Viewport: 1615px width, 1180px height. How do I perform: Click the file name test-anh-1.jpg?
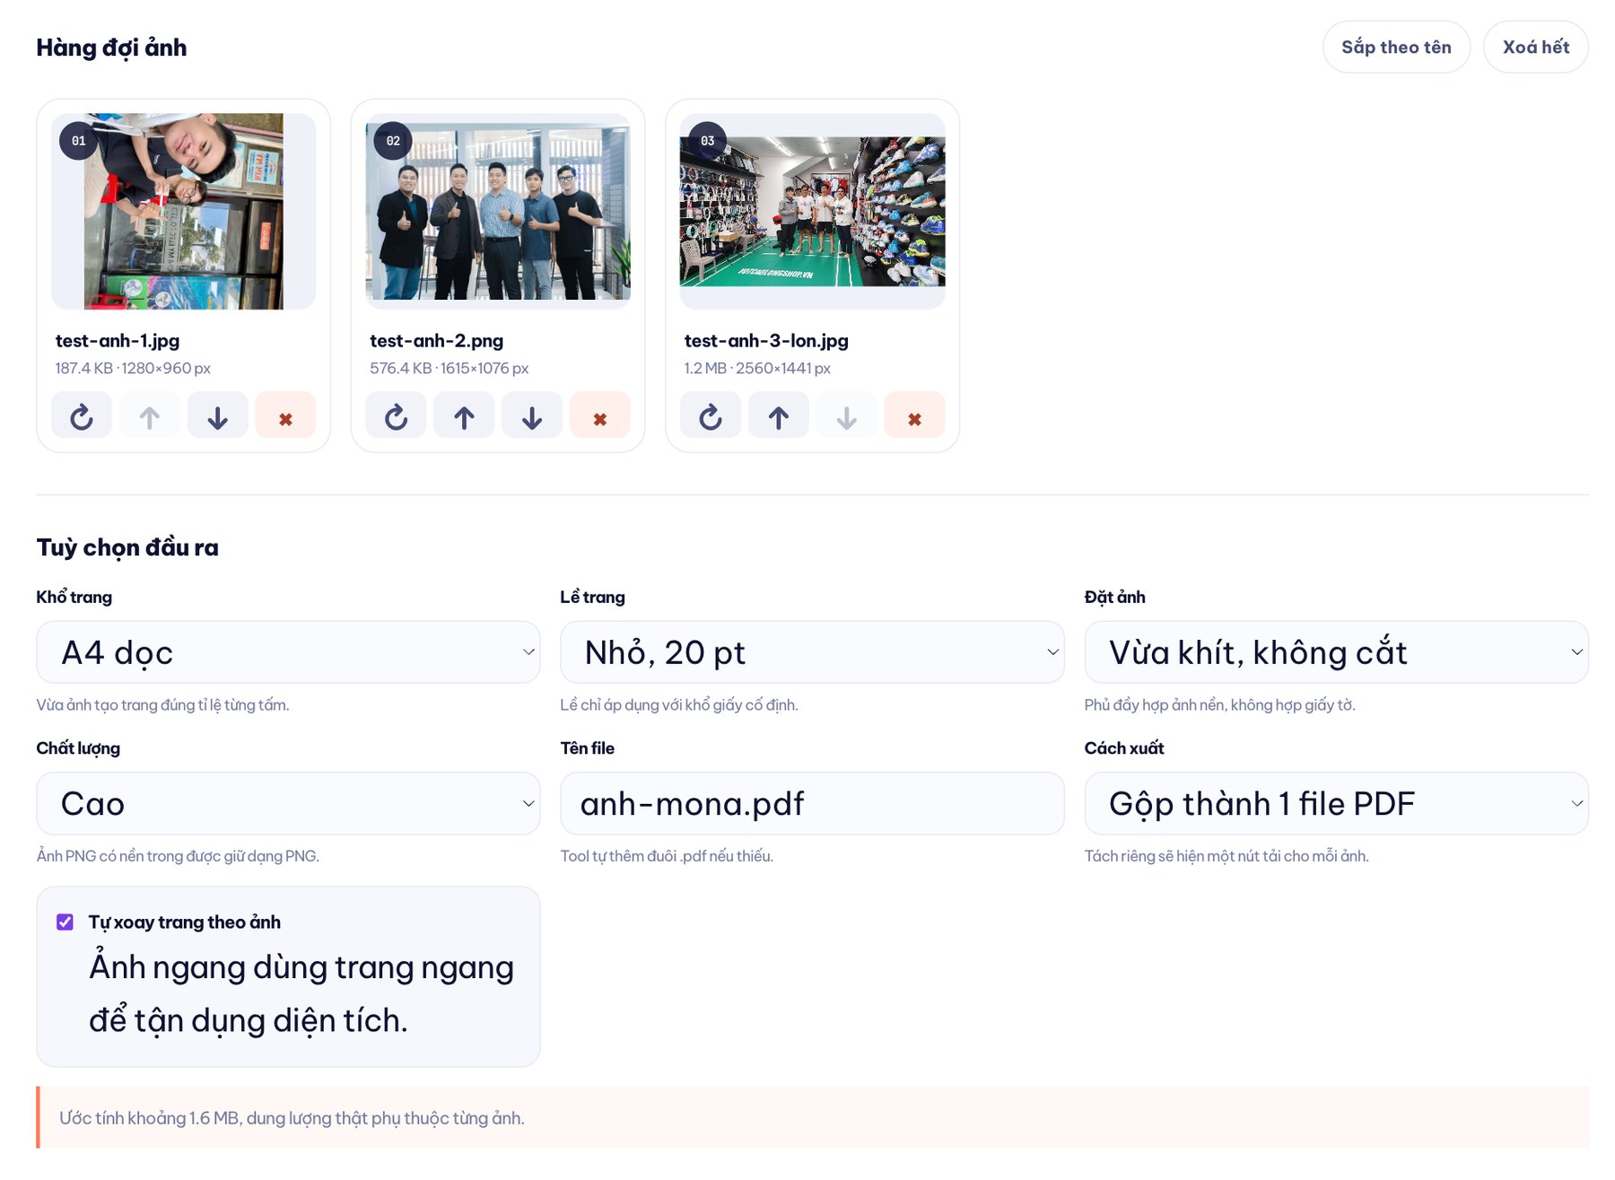point(118,341)
